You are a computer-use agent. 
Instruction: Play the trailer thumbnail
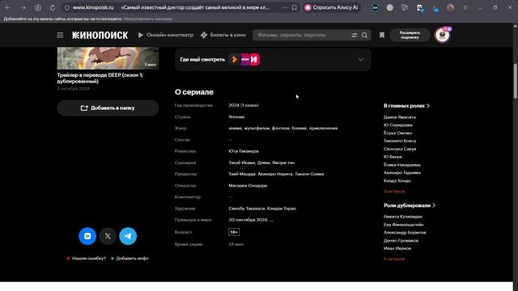(x=108, y=58)
